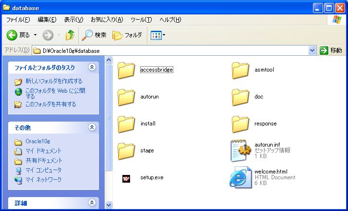This screenshot has height=211, width=348.
Task: Click the welcome.html file name
Action: point(271,172)
